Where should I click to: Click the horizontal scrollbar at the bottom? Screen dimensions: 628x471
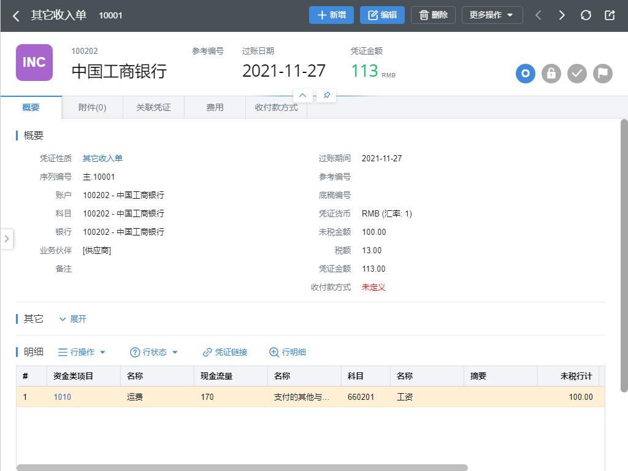point(242,467)
